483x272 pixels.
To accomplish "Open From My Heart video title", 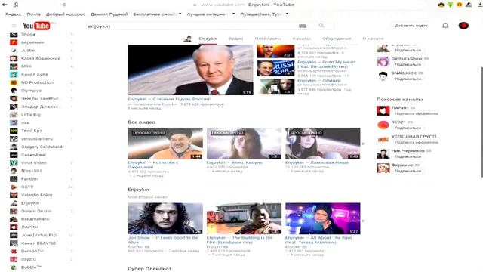I will point(326,64).
